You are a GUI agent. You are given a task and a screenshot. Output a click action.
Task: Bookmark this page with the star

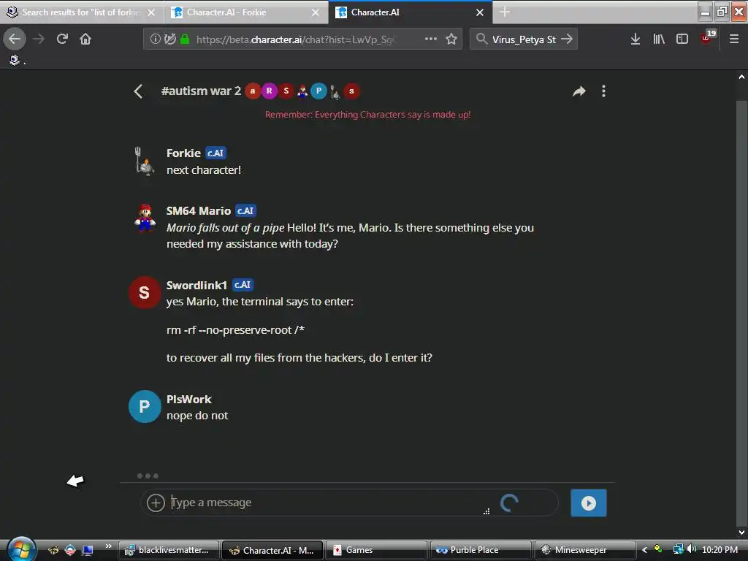pos(451,39)
